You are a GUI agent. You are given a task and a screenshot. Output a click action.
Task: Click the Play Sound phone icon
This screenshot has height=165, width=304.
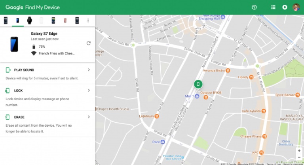(x=8, y=70)
